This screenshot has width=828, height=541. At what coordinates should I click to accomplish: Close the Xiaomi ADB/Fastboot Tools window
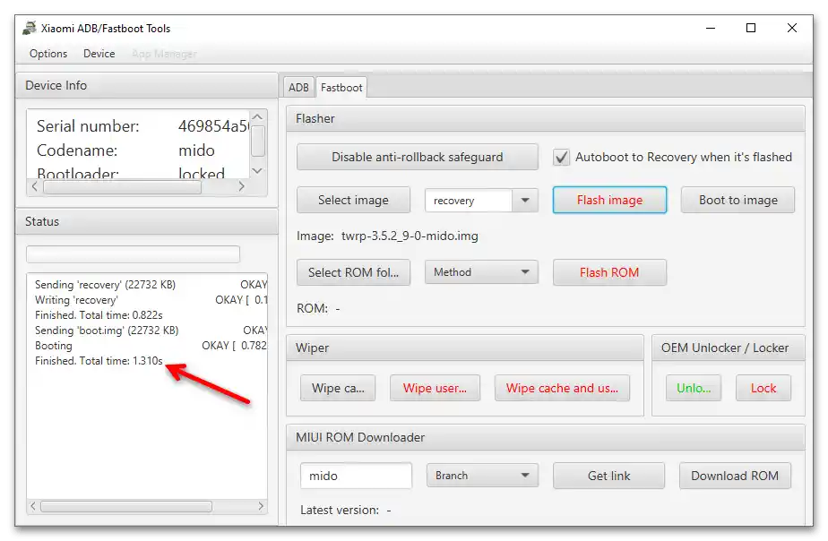791,28
